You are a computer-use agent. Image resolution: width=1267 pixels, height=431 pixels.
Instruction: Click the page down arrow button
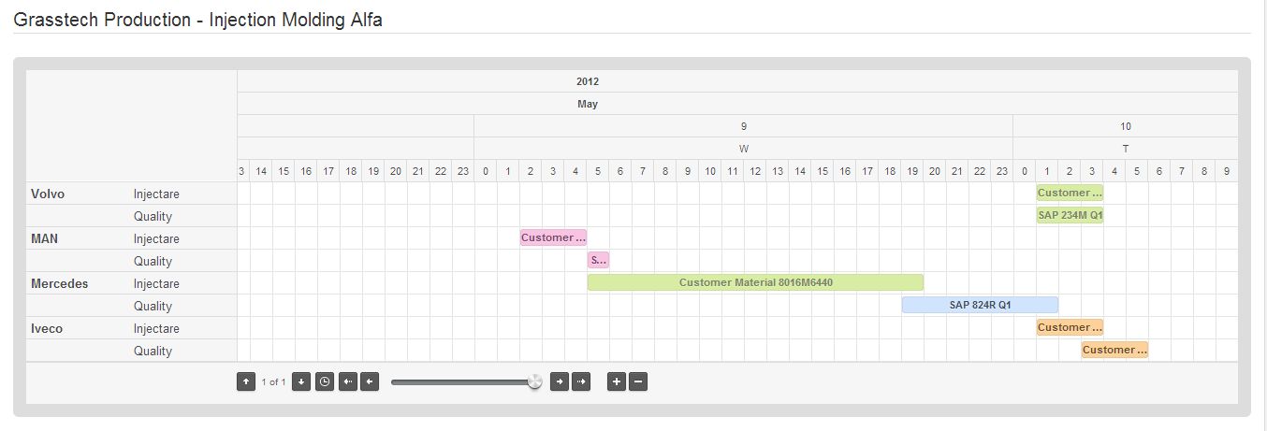pos(301,381)
